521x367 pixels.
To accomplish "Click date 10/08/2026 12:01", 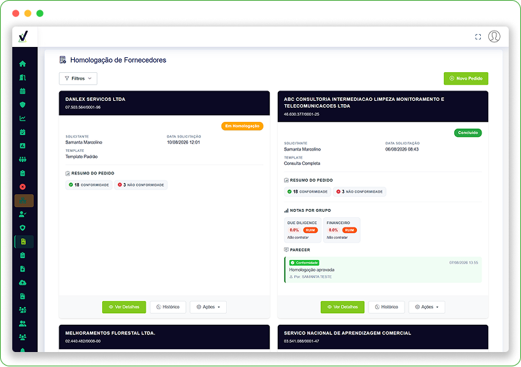I will pyautogui.click(x=183, y=142).
